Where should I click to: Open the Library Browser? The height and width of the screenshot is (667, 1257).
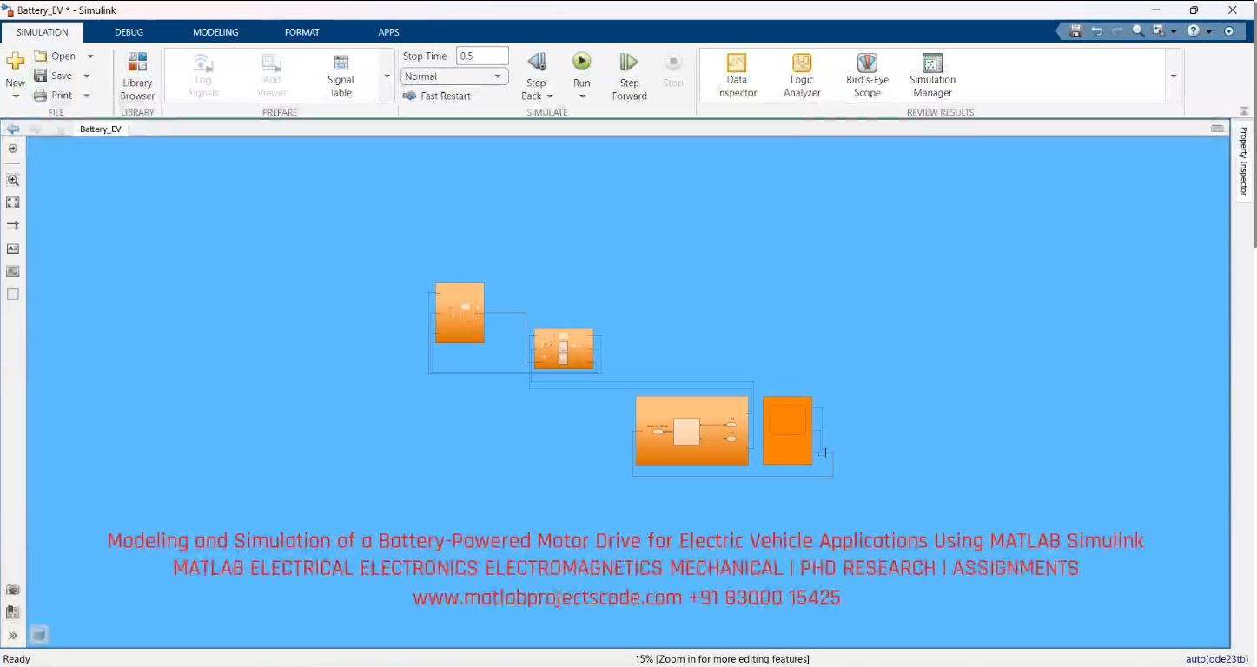point(136,76)
